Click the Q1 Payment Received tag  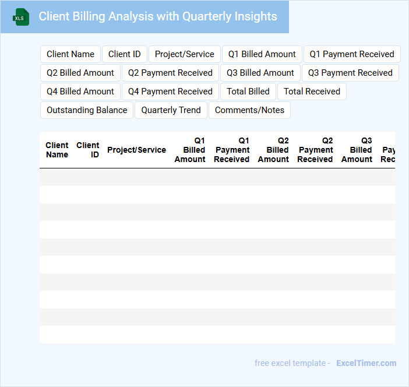(x=352, y=54)
